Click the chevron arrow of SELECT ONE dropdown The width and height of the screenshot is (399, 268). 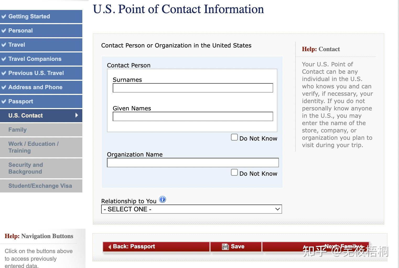[277, 209]
